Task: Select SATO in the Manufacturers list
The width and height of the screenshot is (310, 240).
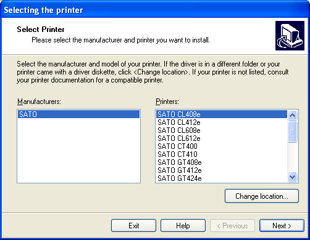Action: [78, 114]
